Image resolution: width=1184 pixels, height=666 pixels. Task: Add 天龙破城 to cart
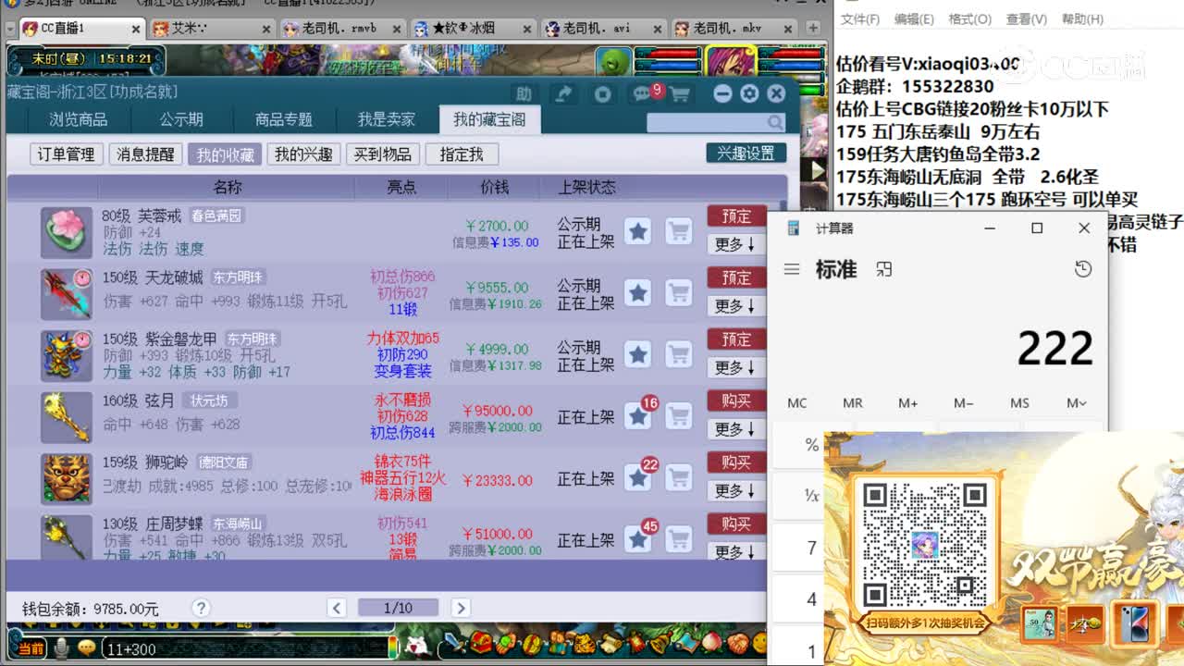679,293
